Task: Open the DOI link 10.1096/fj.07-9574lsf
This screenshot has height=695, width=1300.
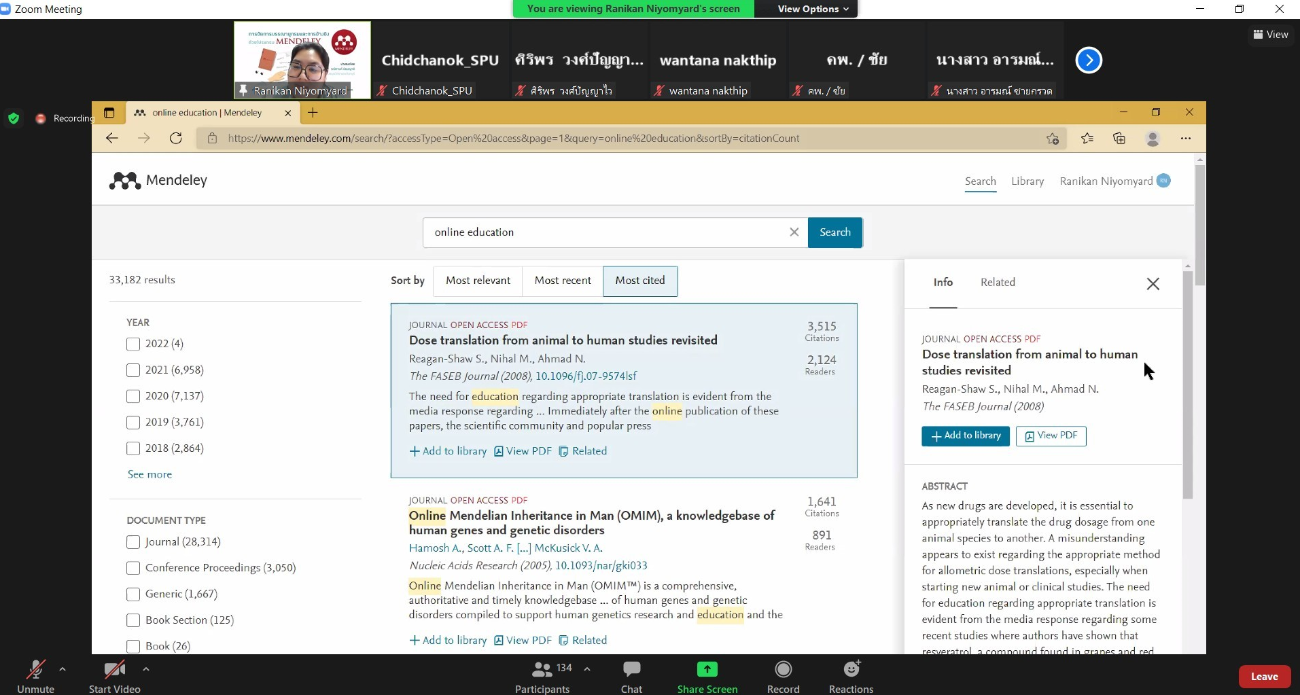Action: pyautogui.click(x=586, y=376)
